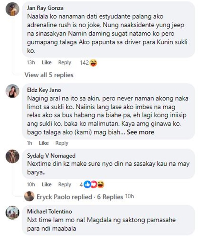209x236 pixels.
Task: Open Jan Ray Gonza's profile picture
Action: pos(13,9)
